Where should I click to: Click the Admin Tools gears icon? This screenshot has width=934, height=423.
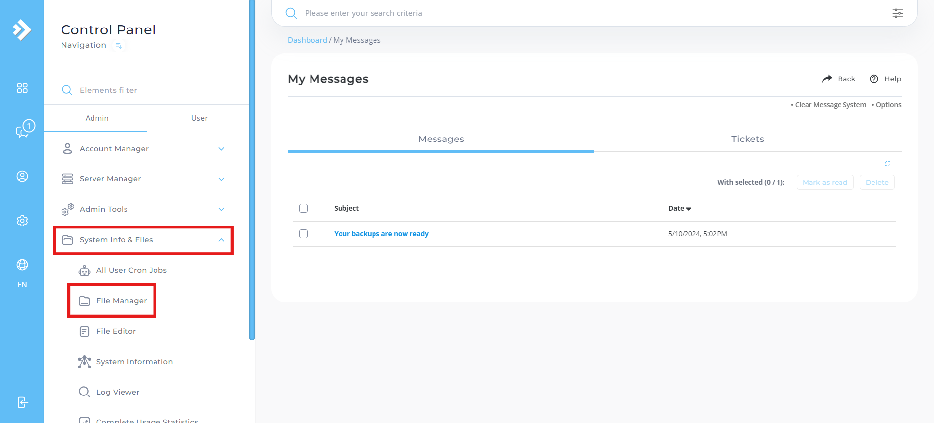[67, 209]
